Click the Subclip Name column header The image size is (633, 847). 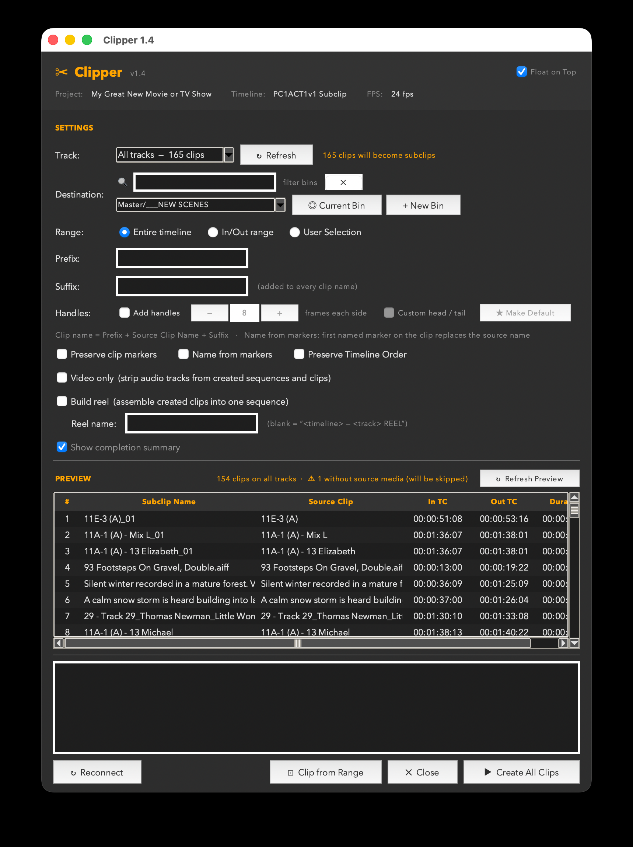(x=168, y=502)
